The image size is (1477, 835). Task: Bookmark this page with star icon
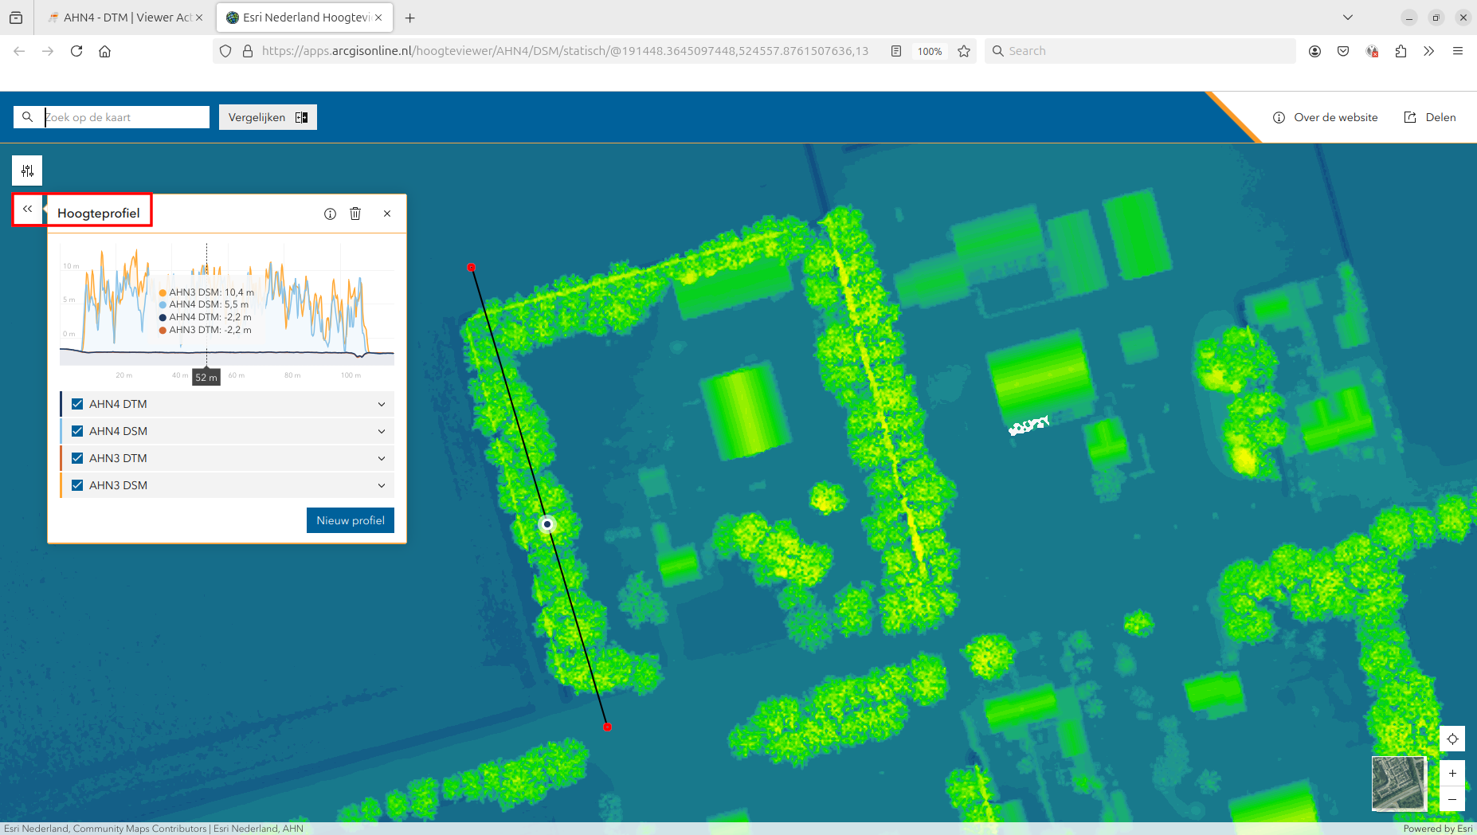(964, 51)
